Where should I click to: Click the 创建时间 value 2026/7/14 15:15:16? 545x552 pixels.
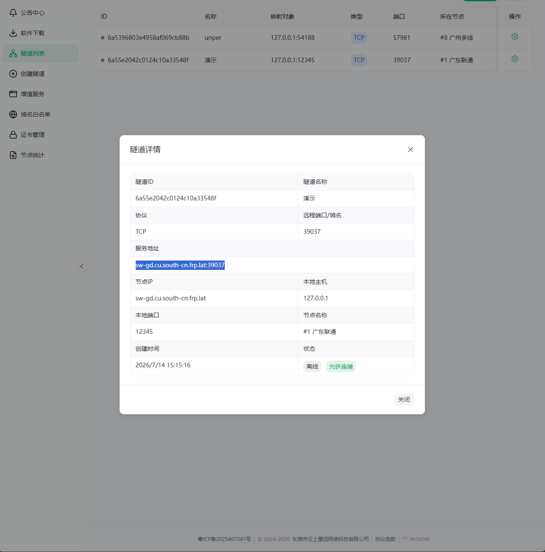[x=163, y=365]
